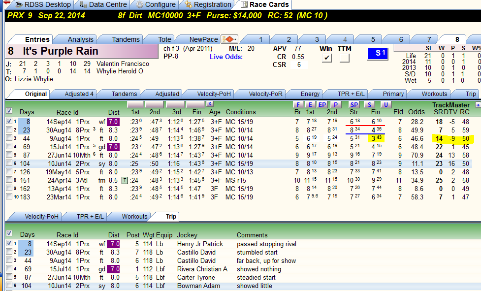Click the blue S1 badge

pos(377,53)
